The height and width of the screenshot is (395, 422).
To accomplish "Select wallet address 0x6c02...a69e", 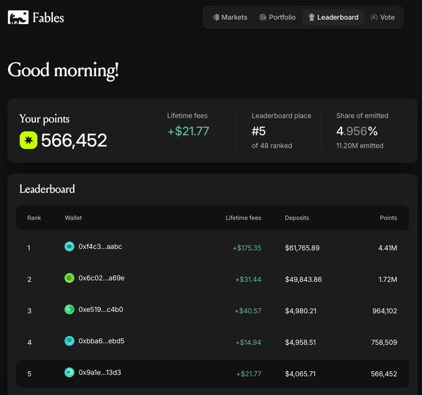I will (x=101, y=278).
